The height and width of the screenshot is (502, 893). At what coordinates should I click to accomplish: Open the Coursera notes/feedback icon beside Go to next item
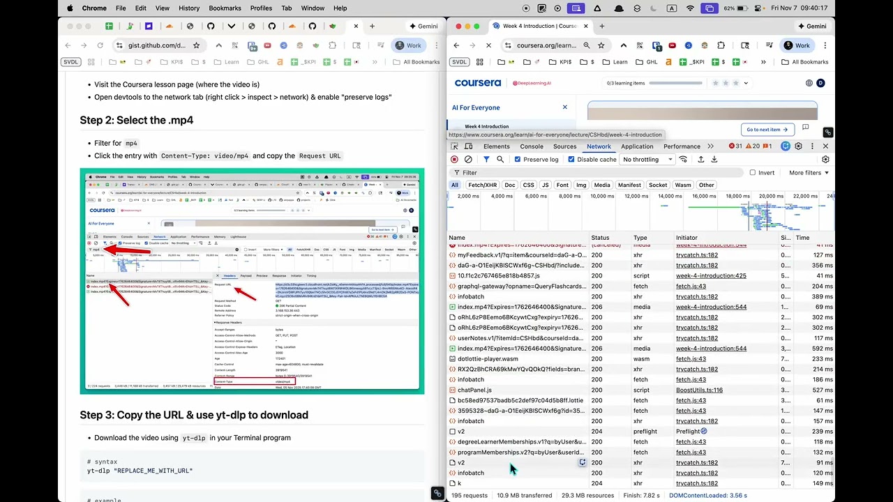point(805,128)
